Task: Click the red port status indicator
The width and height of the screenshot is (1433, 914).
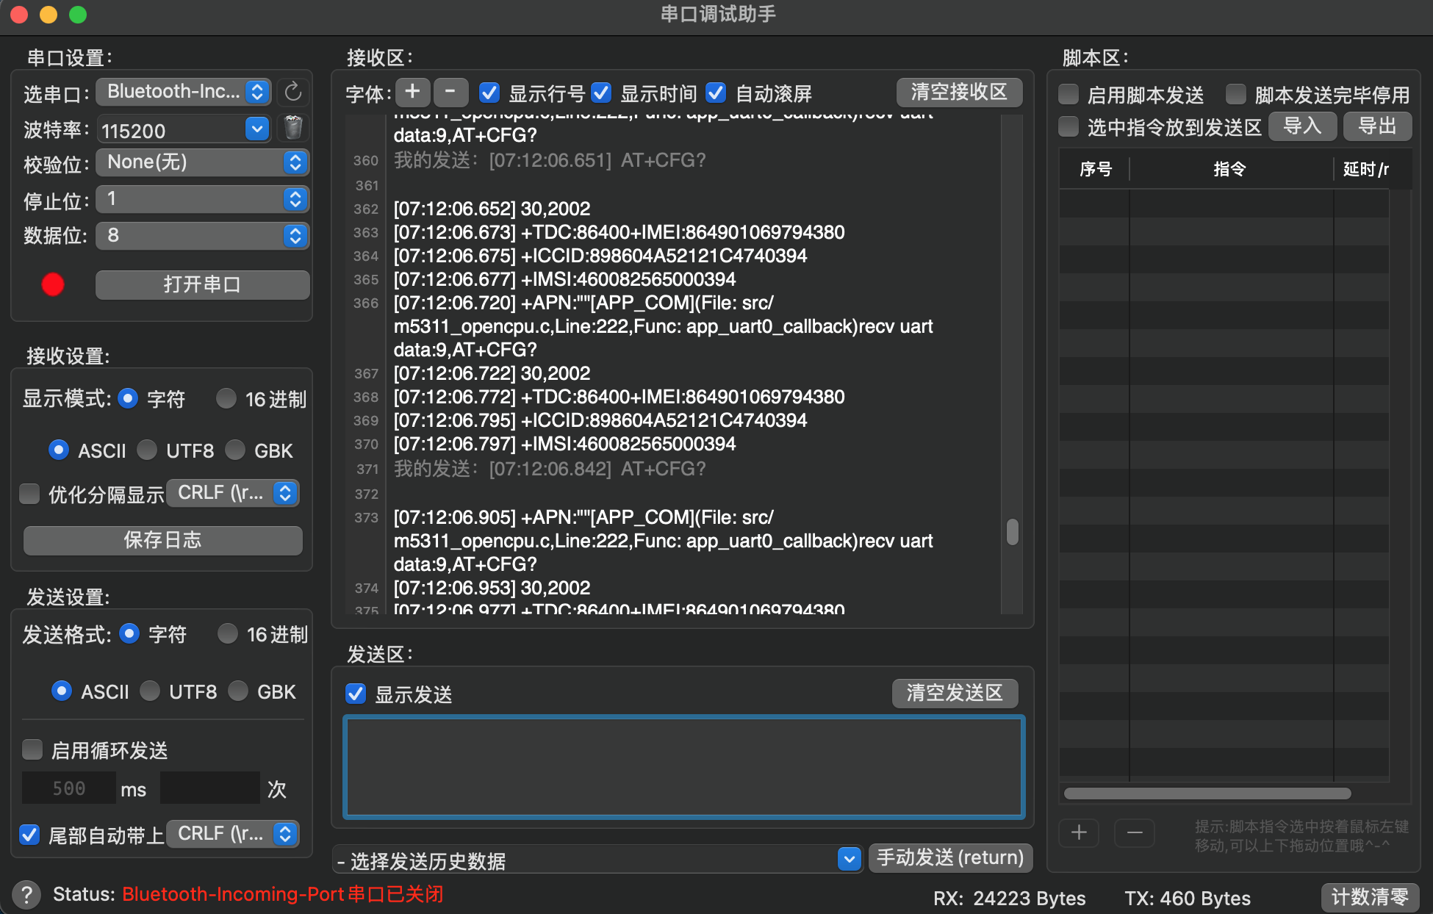Action: click(53, 284)
